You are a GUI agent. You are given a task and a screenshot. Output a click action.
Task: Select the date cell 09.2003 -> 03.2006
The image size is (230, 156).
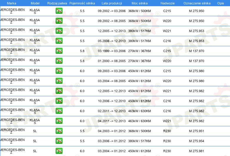tap(112, 71)
